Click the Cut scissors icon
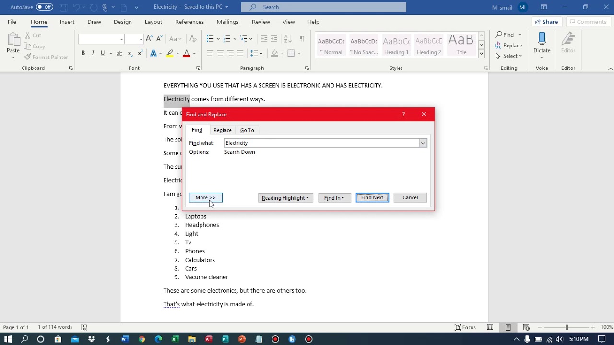Screen dimensions: 614x345 (x=27, y=35)
